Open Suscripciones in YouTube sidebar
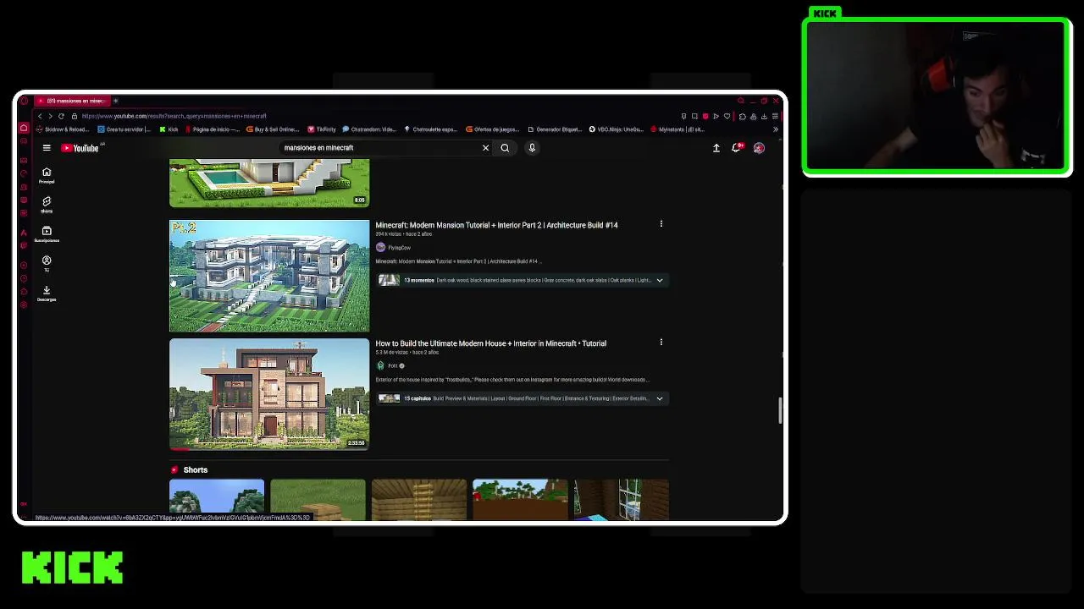This screenshot has height=609, width=1084. point(47,234)
